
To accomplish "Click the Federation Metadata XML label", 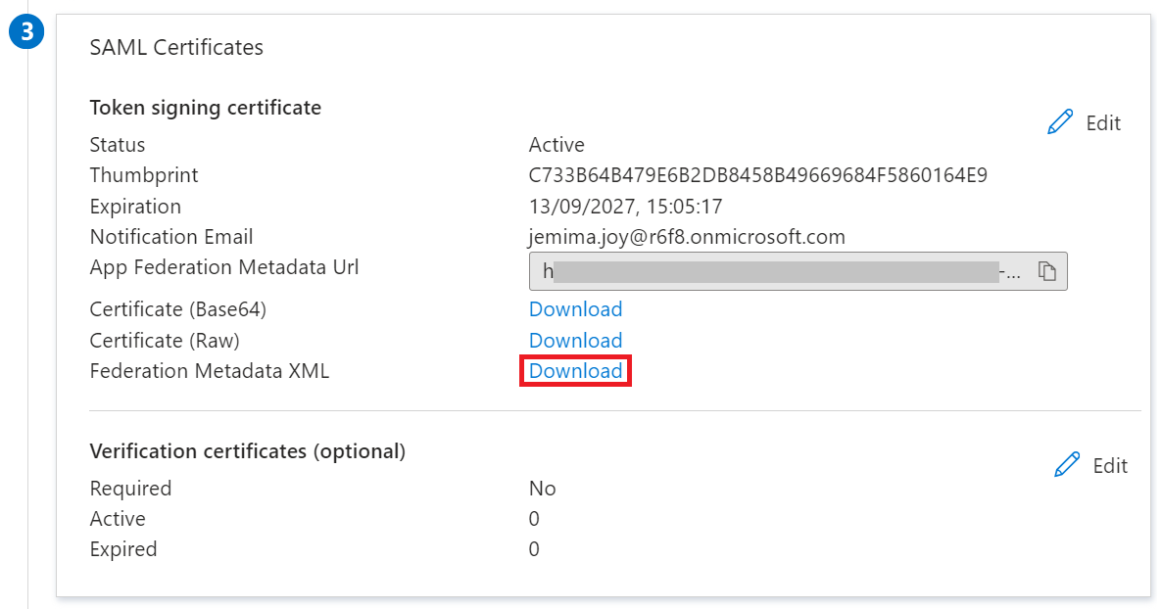I will (209, 371).
